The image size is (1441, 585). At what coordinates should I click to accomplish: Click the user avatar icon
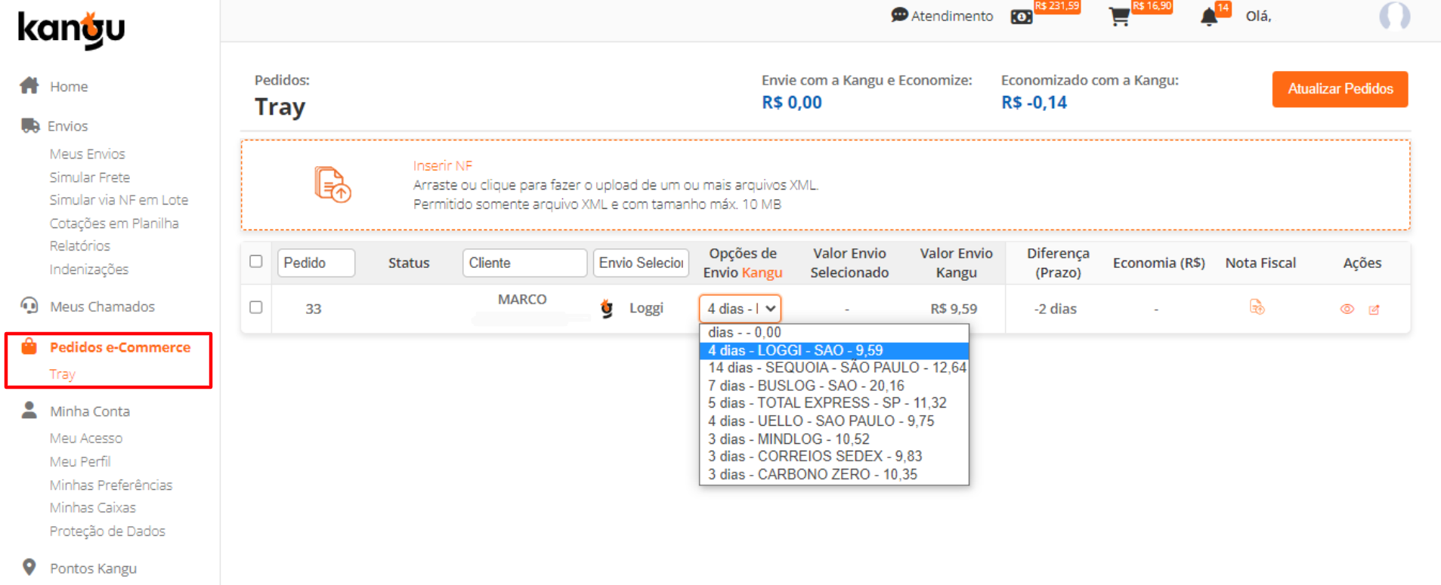pos(1394,16)
